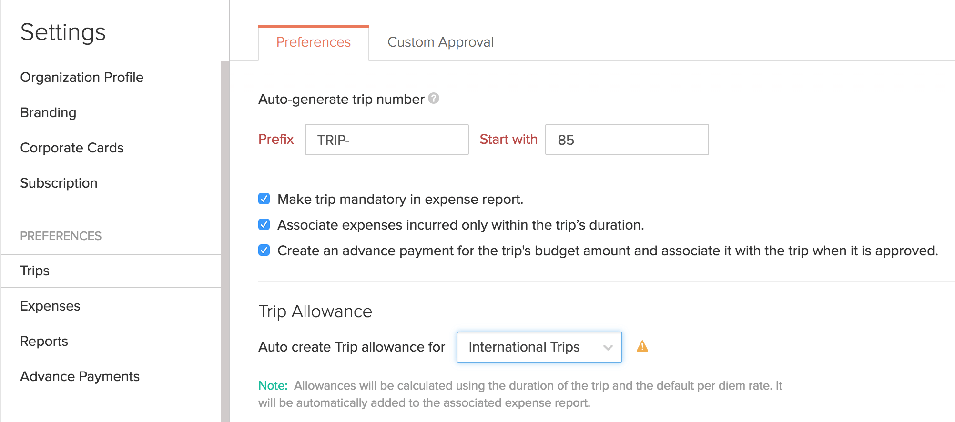955x422 pixels.
Task: Open Reports preferences
Action: pyautogui.click(x=44, y=341)
